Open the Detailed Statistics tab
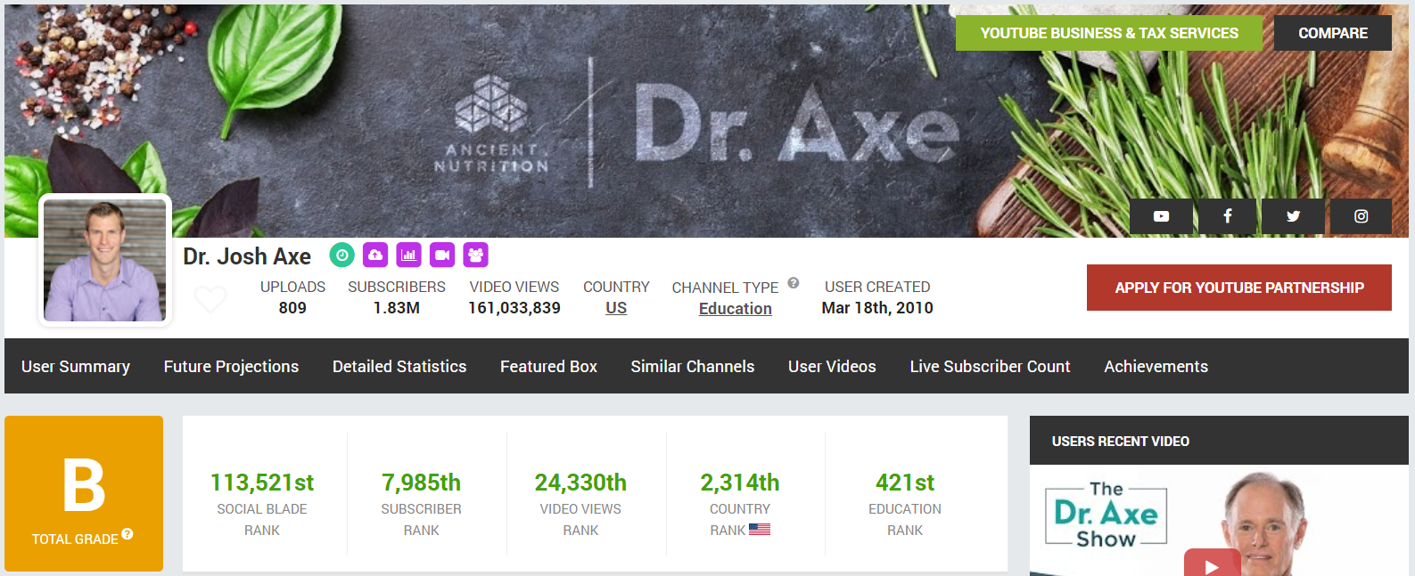This screenshot has height=576, width=1415. click(x=399, y=367)
